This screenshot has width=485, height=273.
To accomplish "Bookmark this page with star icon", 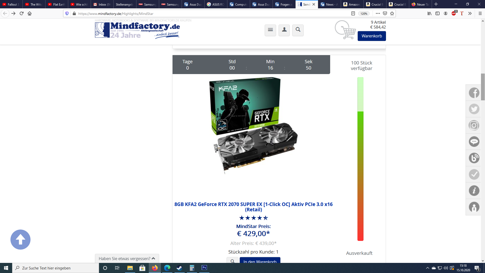I will [392, 13].
